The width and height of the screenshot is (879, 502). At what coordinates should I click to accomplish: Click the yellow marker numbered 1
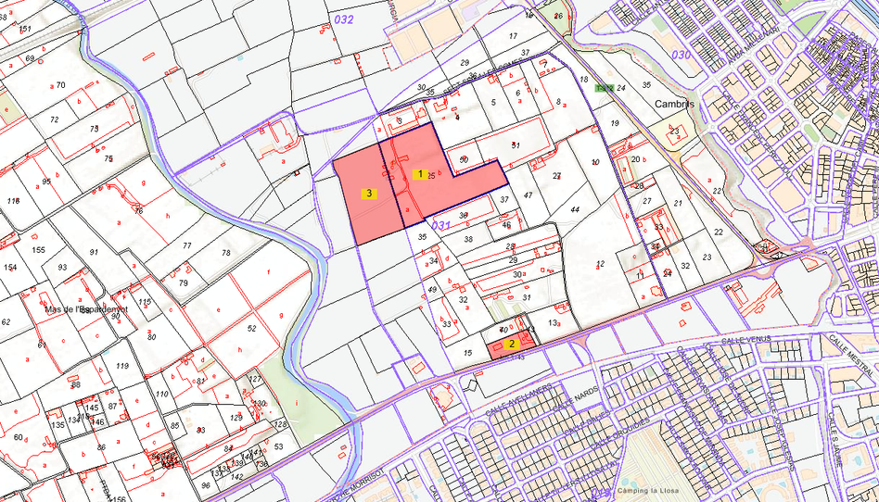(x=419, y=173)
